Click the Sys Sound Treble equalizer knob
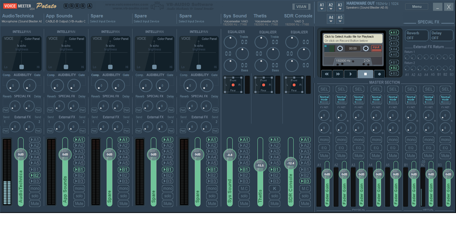The height and width of the screenshot is (249, 456). [230, 42]
